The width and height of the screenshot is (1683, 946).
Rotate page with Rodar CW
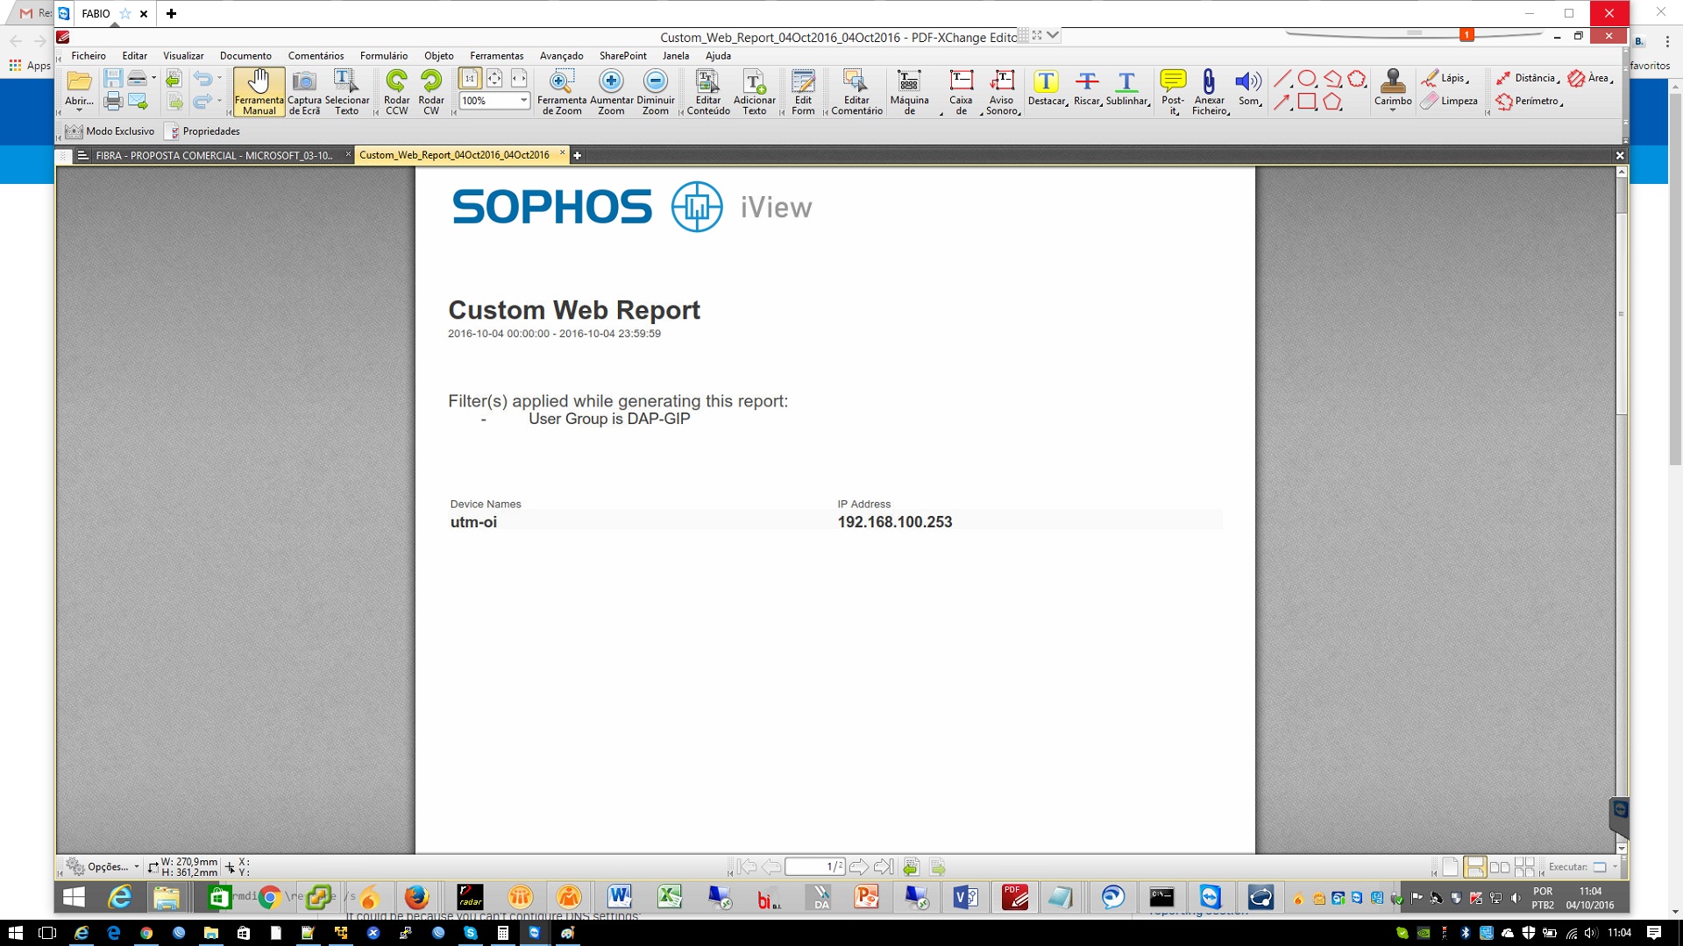[x=431, y=92]
